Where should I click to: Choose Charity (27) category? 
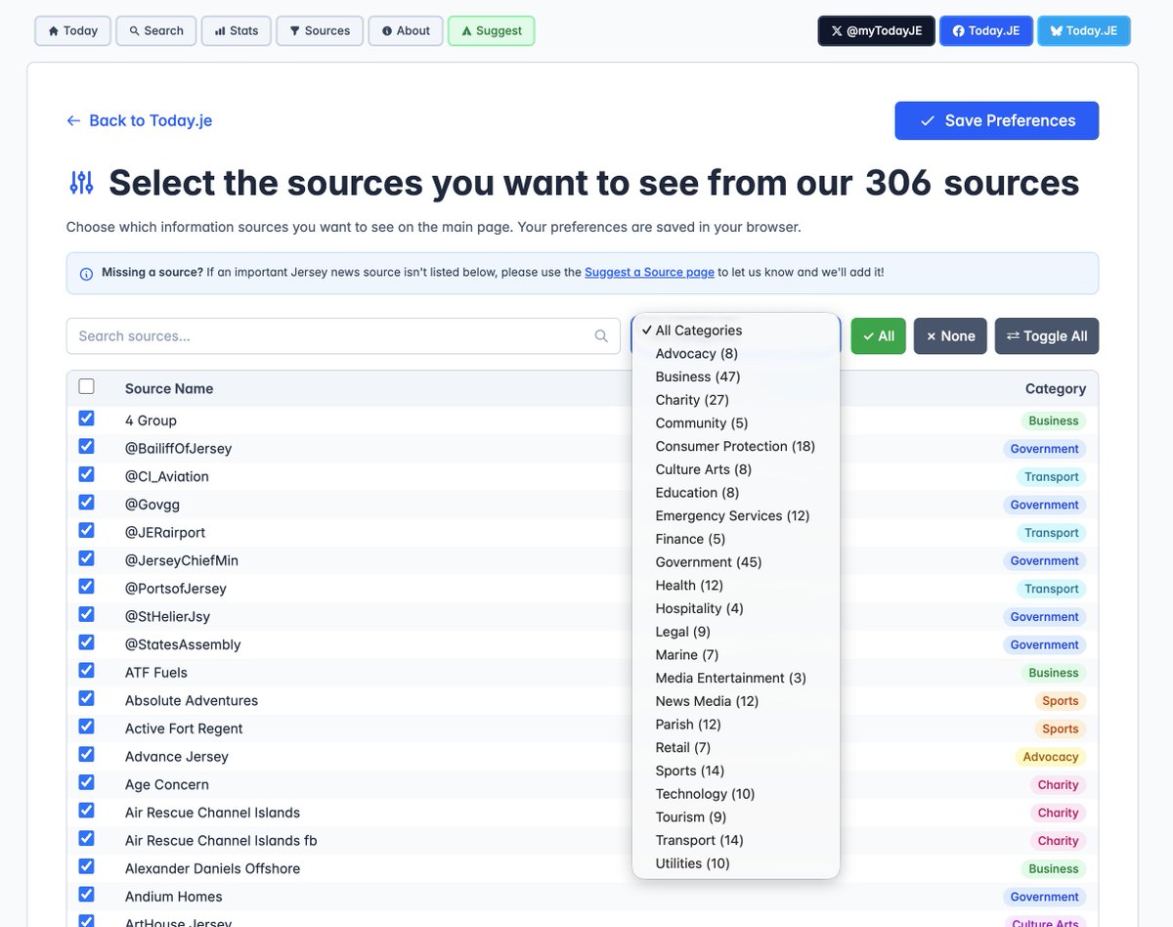tap(735, 400)
